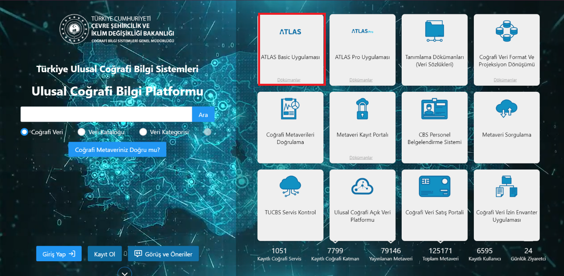Launch ATLAS Pro via its logo

click(362, 31)
